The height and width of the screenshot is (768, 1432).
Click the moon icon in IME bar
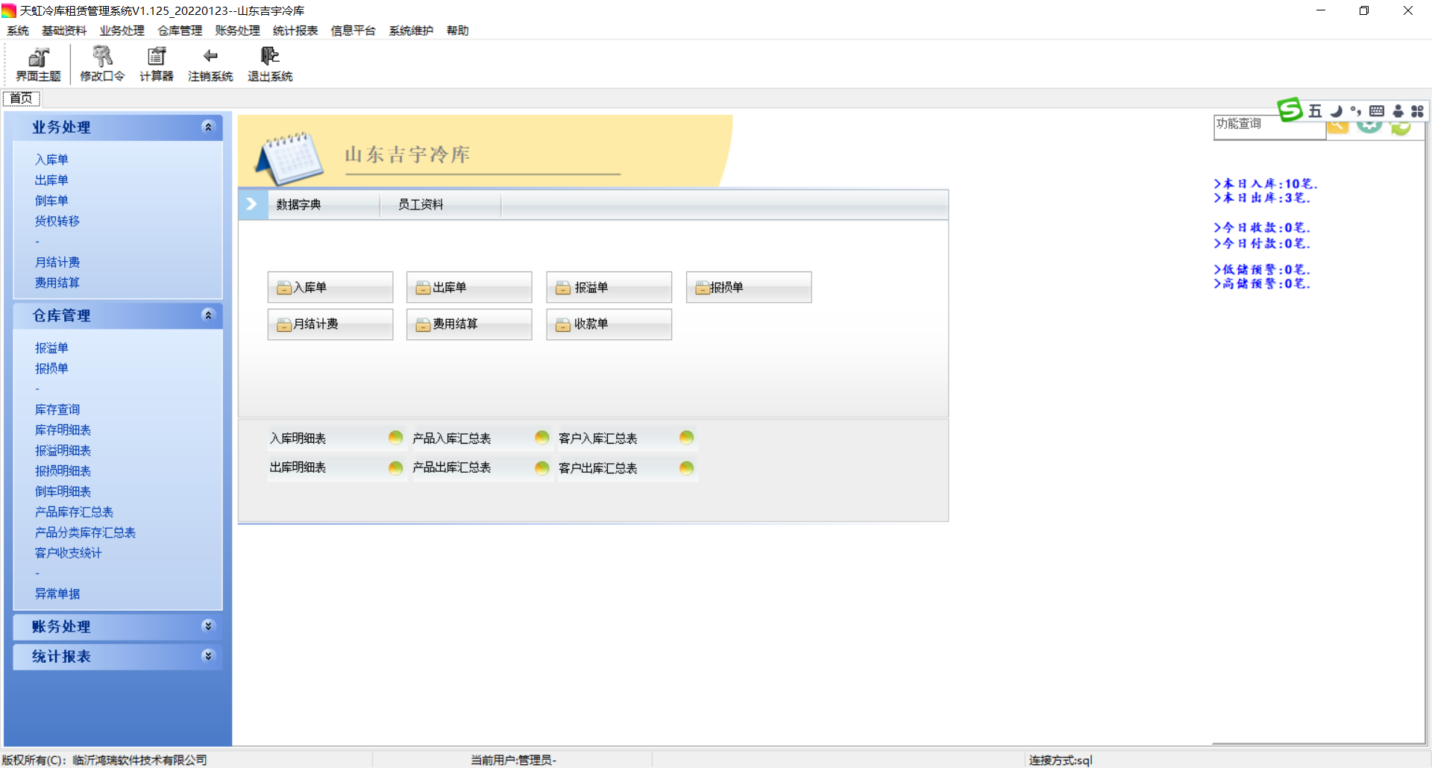click(1336, 111)
